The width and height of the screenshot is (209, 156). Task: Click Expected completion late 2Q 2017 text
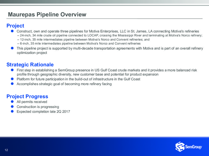[x=43, y=112]
